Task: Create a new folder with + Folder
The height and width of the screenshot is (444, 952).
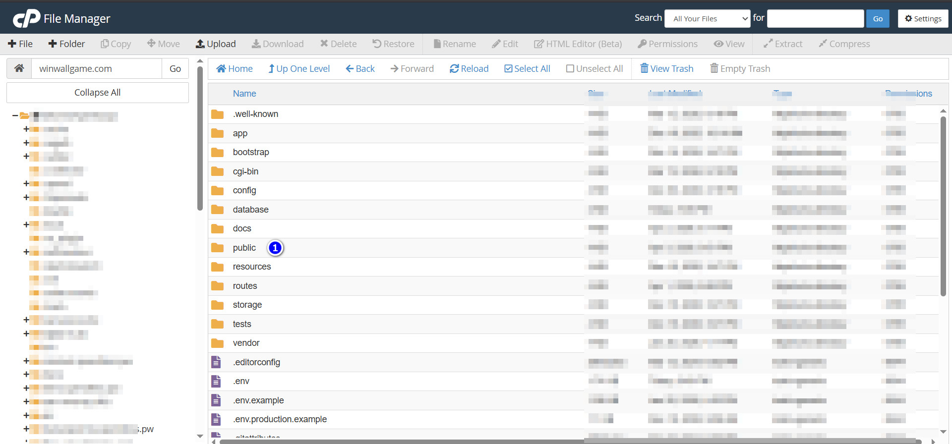Action: pos(66,44)
